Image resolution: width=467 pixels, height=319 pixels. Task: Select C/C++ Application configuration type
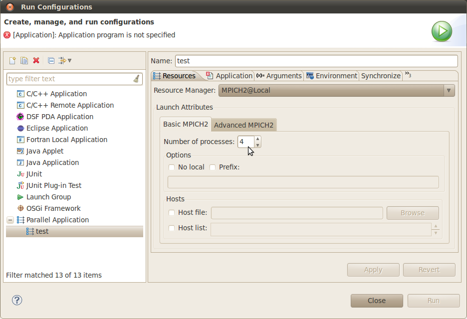coord(56,94)
